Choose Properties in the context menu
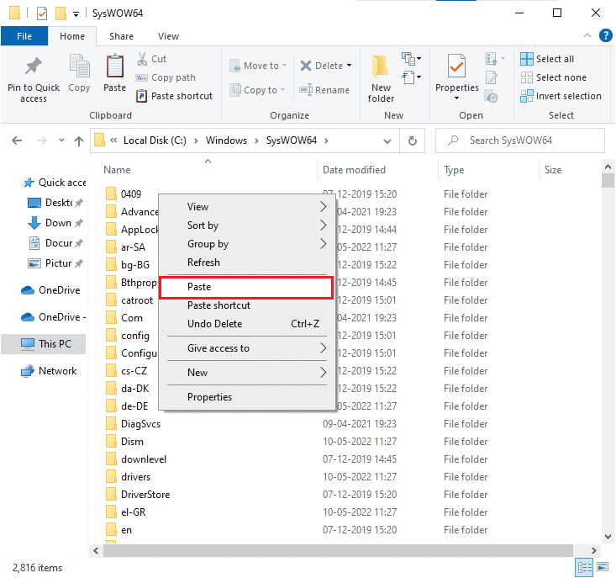Image resolution: width=616 pixels, height=578 pixels. coord(246,397)
